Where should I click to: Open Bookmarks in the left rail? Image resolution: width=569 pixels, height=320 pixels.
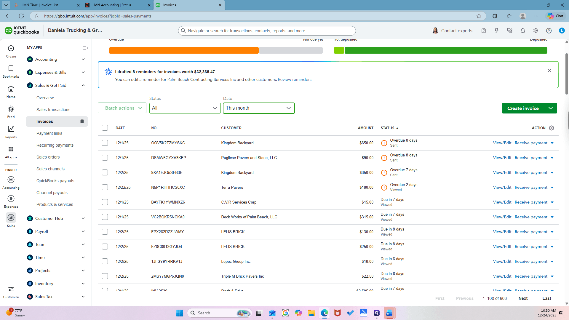tap(11, 71)
